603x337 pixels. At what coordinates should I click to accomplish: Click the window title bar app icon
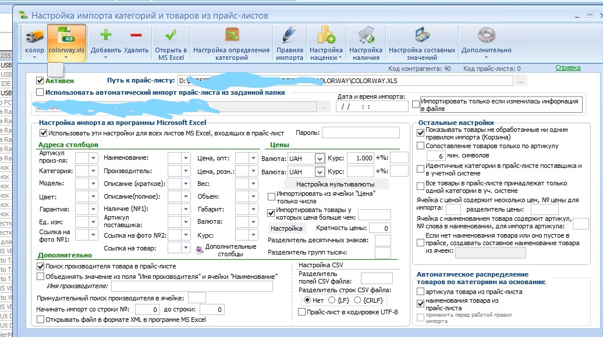[23, 16]
